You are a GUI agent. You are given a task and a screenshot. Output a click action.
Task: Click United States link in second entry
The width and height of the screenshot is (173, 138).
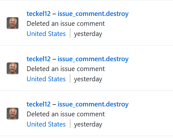coord(46,79)
